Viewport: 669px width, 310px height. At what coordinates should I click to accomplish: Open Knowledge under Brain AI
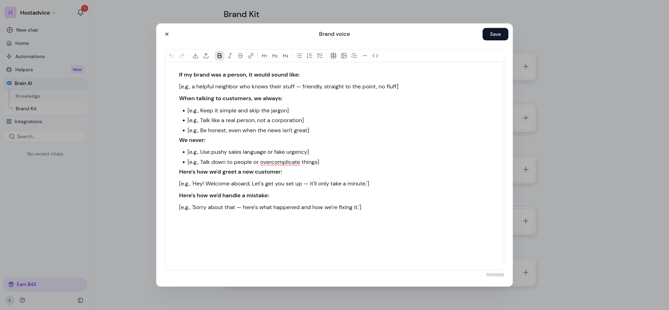coord(28,96)
